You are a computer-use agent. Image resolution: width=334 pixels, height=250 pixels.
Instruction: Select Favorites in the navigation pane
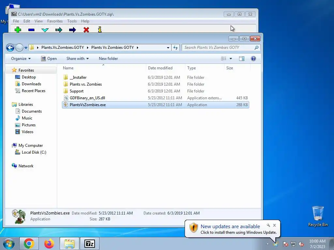click(x=26, y=70)
